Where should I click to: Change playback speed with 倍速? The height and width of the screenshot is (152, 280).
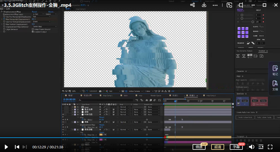(199, 147)
